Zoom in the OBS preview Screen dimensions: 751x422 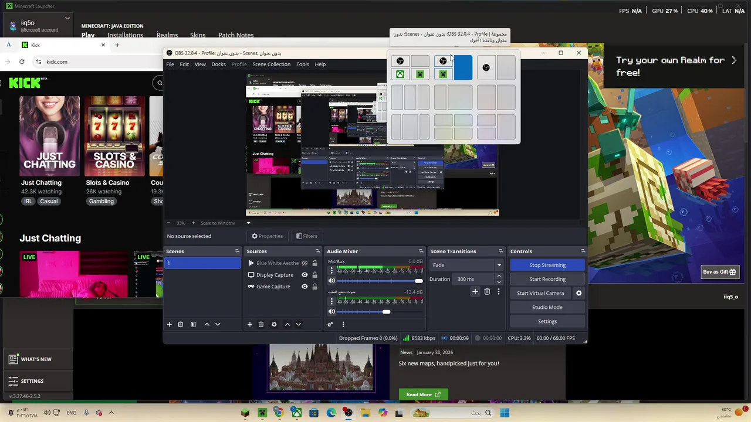[193, 223]
